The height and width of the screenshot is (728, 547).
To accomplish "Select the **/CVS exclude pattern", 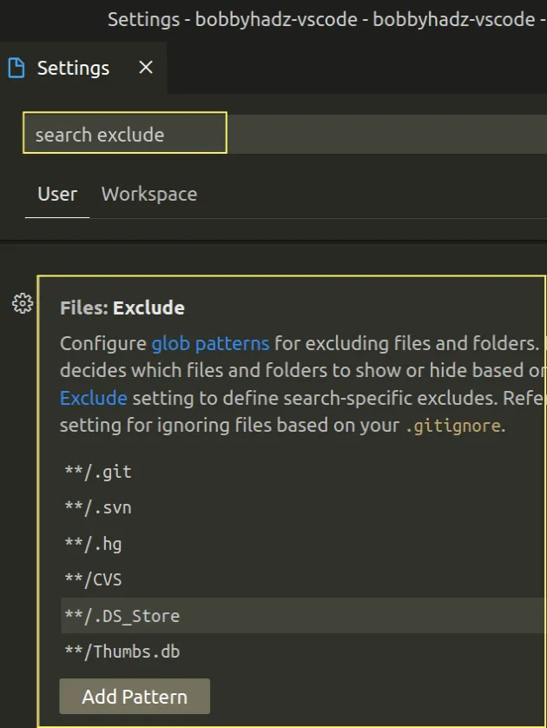I will 92,579.
